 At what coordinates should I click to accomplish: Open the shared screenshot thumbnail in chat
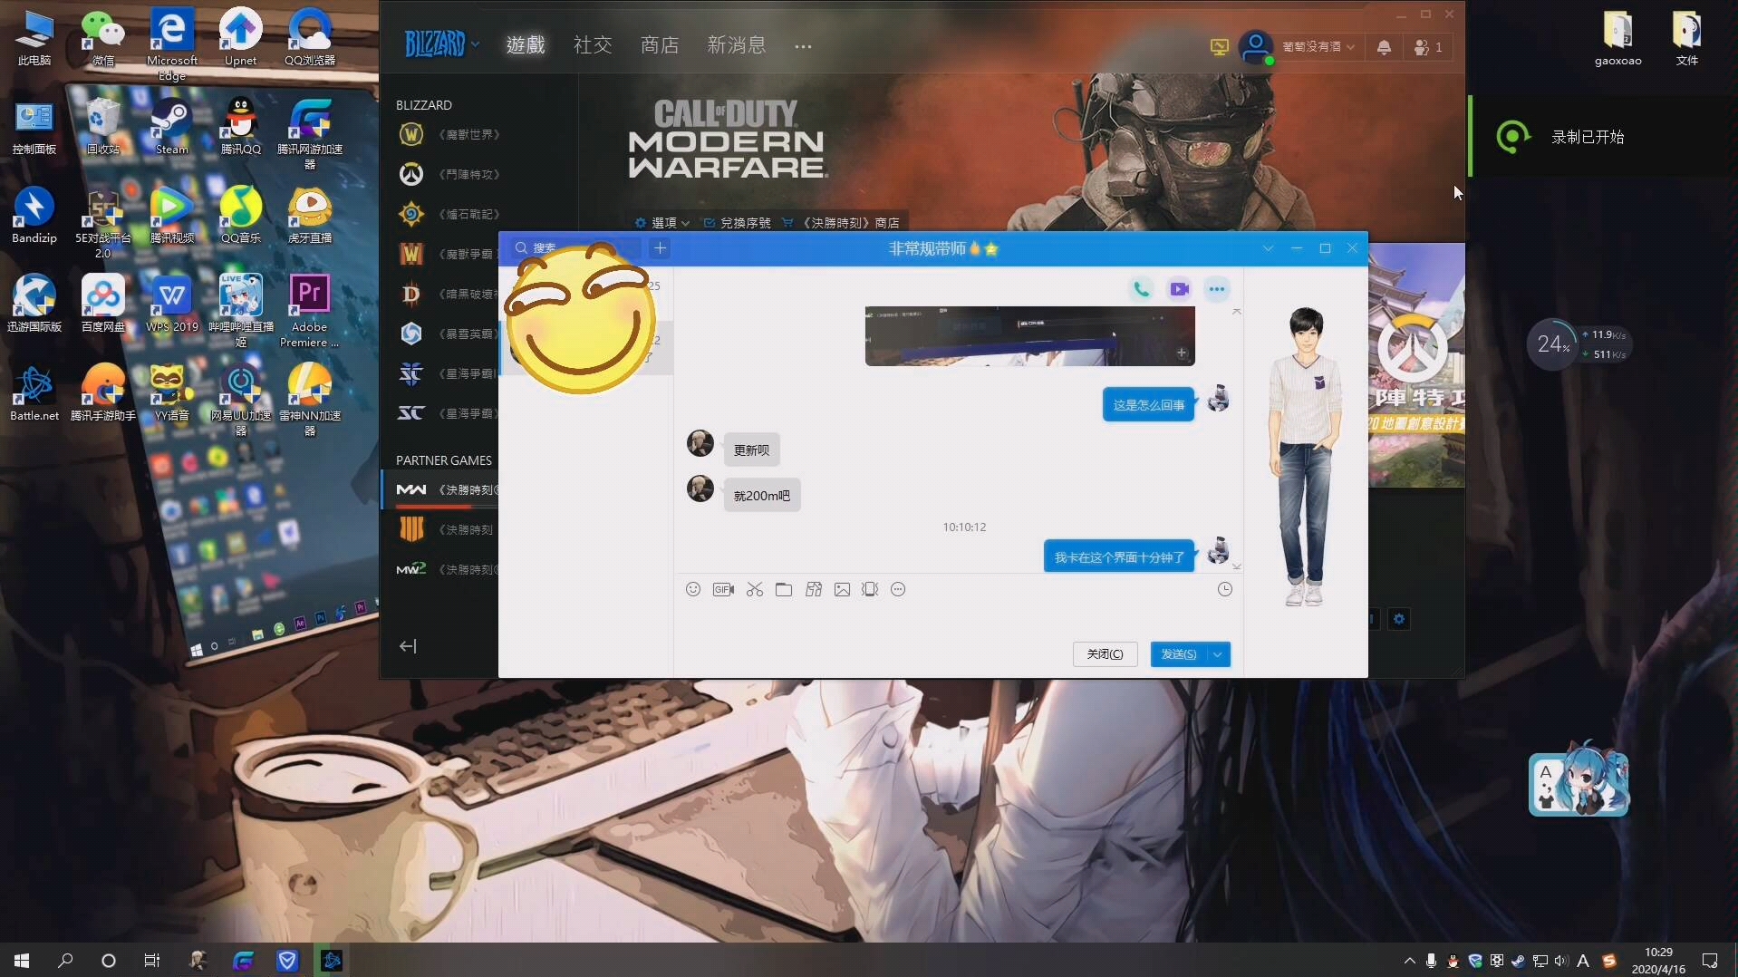coord(1029,336)
